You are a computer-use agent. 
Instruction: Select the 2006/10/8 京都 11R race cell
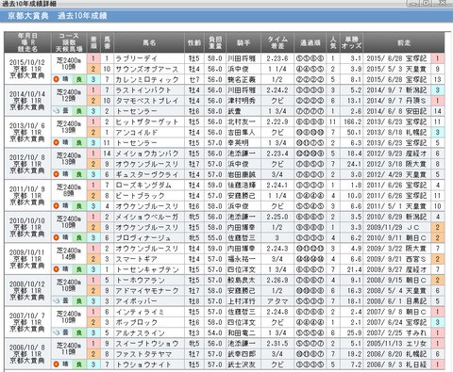click(27, 353)
